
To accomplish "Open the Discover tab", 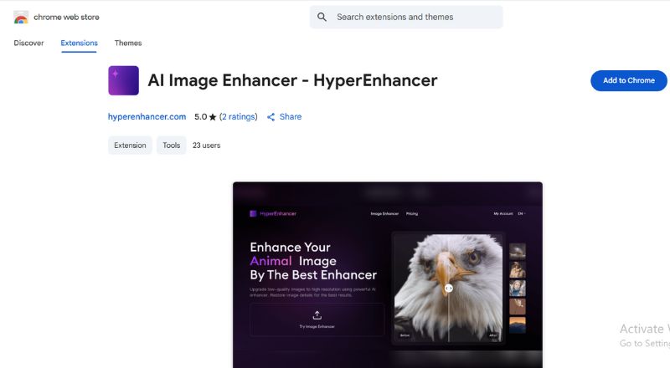I will [28, 43].
